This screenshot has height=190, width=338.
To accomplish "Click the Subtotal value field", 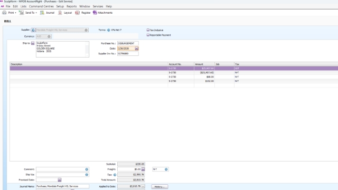I will click(x=131, y=164).
